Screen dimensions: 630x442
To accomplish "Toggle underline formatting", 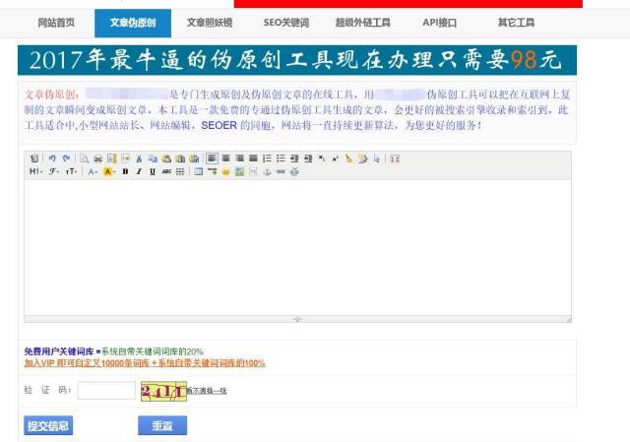I will pos(153,171).
